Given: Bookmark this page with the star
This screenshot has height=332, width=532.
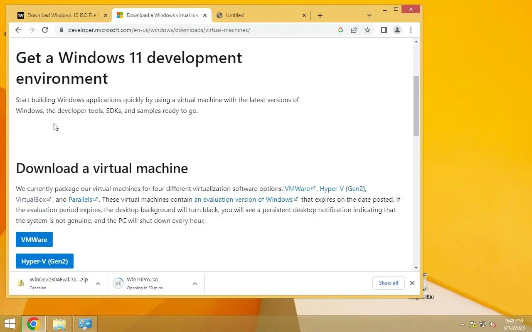Looking at the screenshot, I should click(x=367, y=30).
